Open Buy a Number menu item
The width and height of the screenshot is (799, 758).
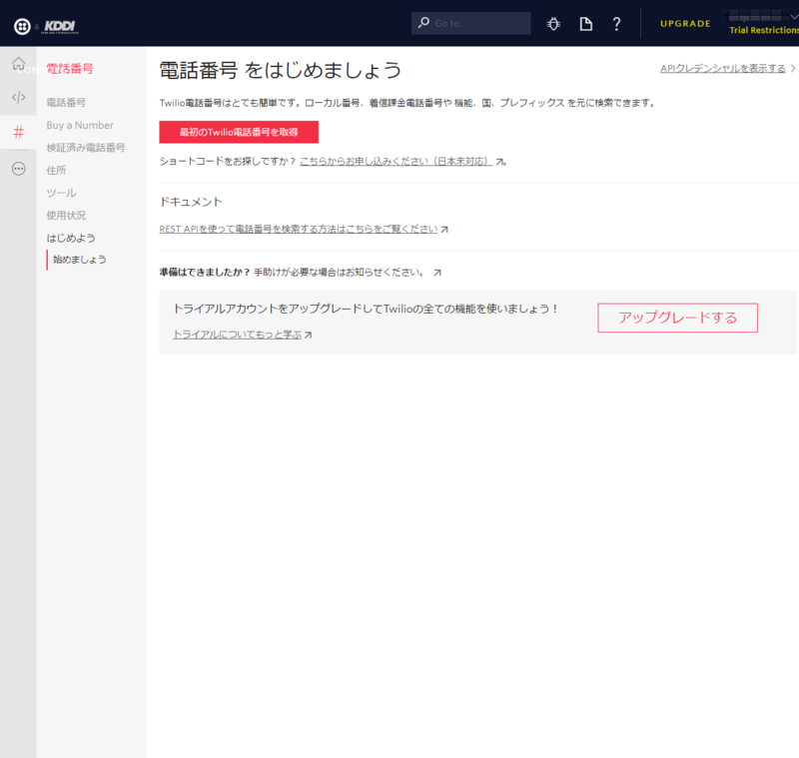tap(80, 125)
